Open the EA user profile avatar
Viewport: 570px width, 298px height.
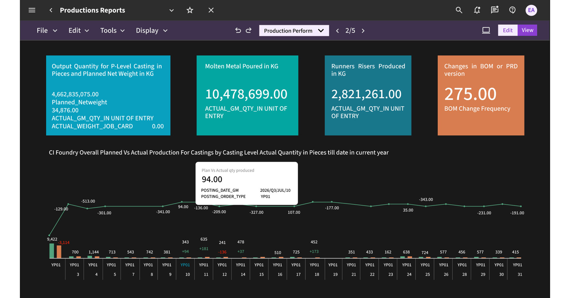(x=531, y=10)
